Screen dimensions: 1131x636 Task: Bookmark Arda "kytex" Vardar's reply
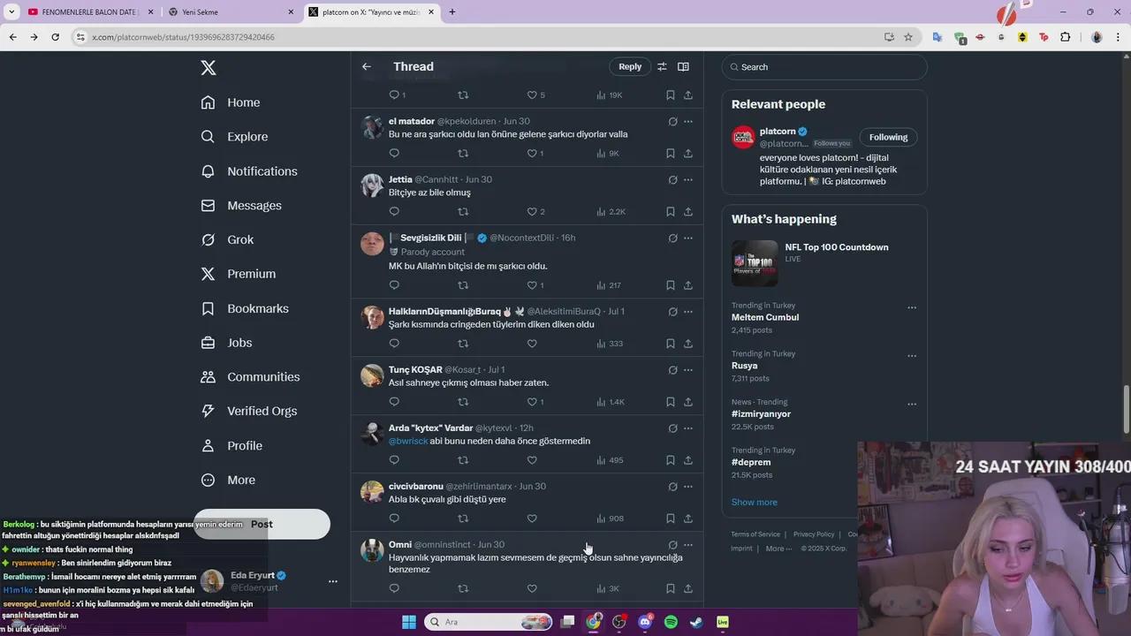(670, 460)
